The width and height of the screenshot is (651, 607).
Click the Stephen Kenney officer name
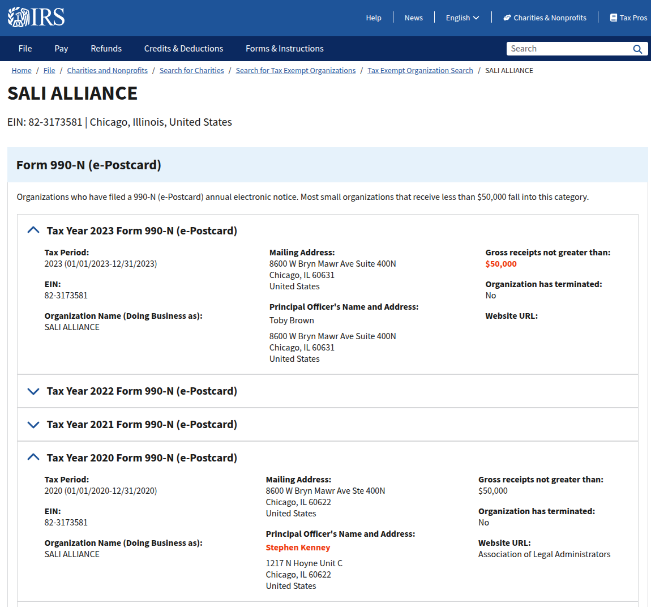[298, 548]
